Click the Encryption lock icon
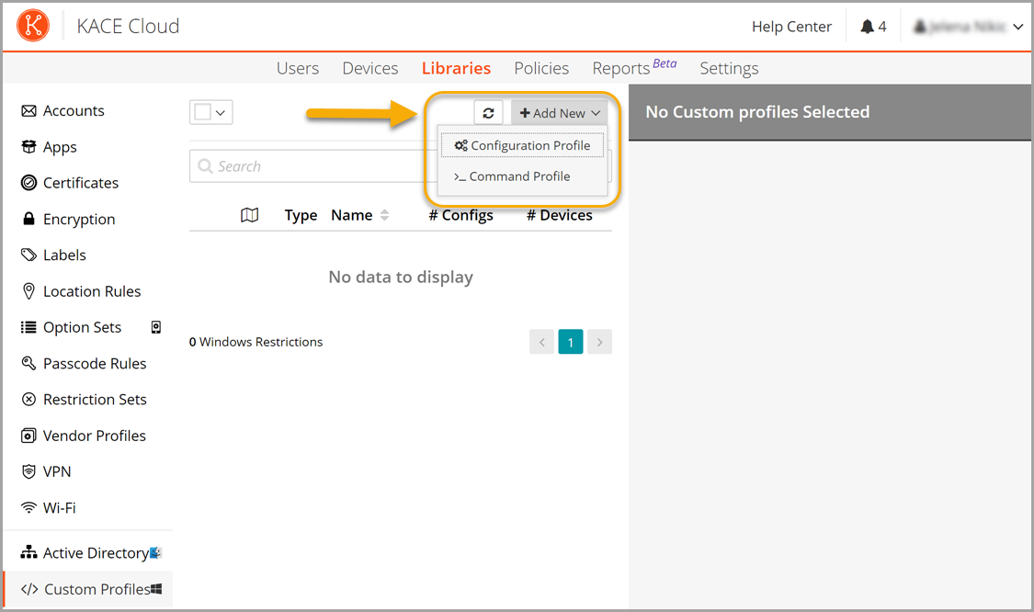The width and height of the screenshot is (1034, 612). (28, 219)
